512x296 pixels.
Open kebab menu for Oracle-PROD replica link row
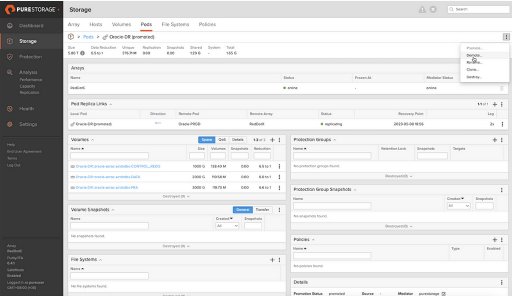click(502, 124)
